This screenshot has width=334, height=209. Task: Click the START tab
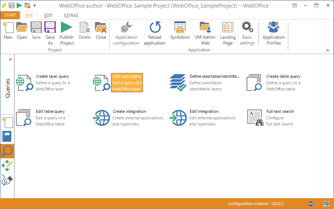tap(11, 15)
